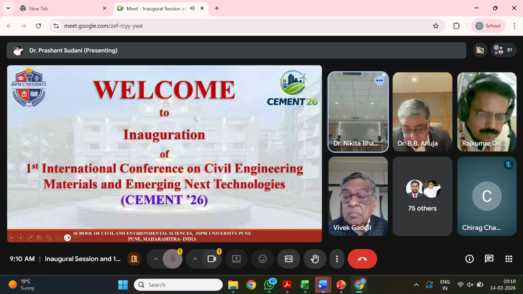The height and width of the screenshot is (294, 523).
Task: Open the tab search dropdown arrow
Action: (8, 8)
